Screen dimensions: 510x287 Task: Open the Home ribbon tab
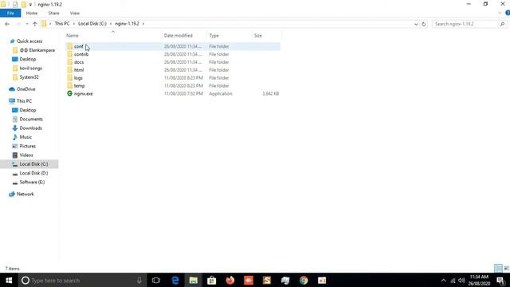[x=32, y=13]
